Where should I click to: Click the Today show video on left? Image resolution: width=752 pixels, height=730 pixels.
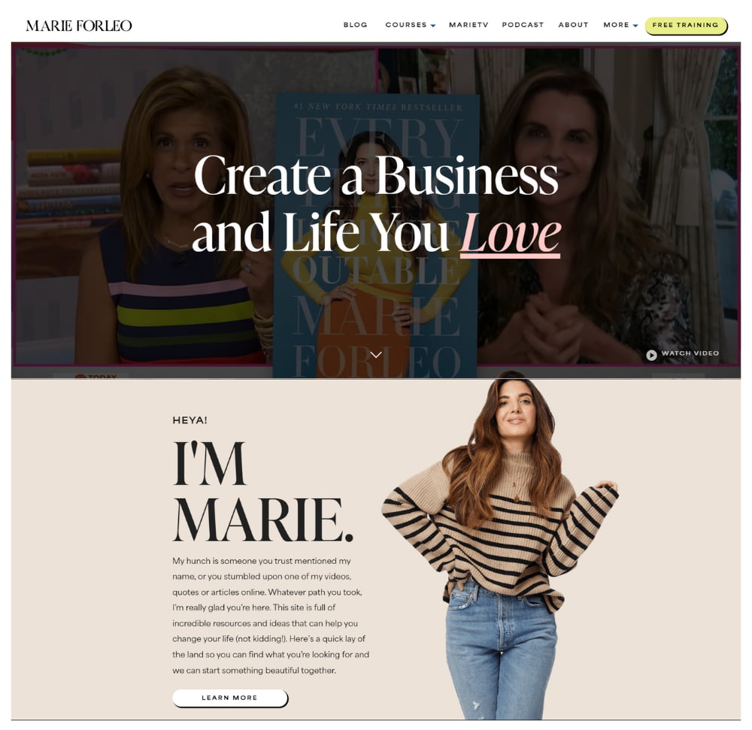point(142,205)
